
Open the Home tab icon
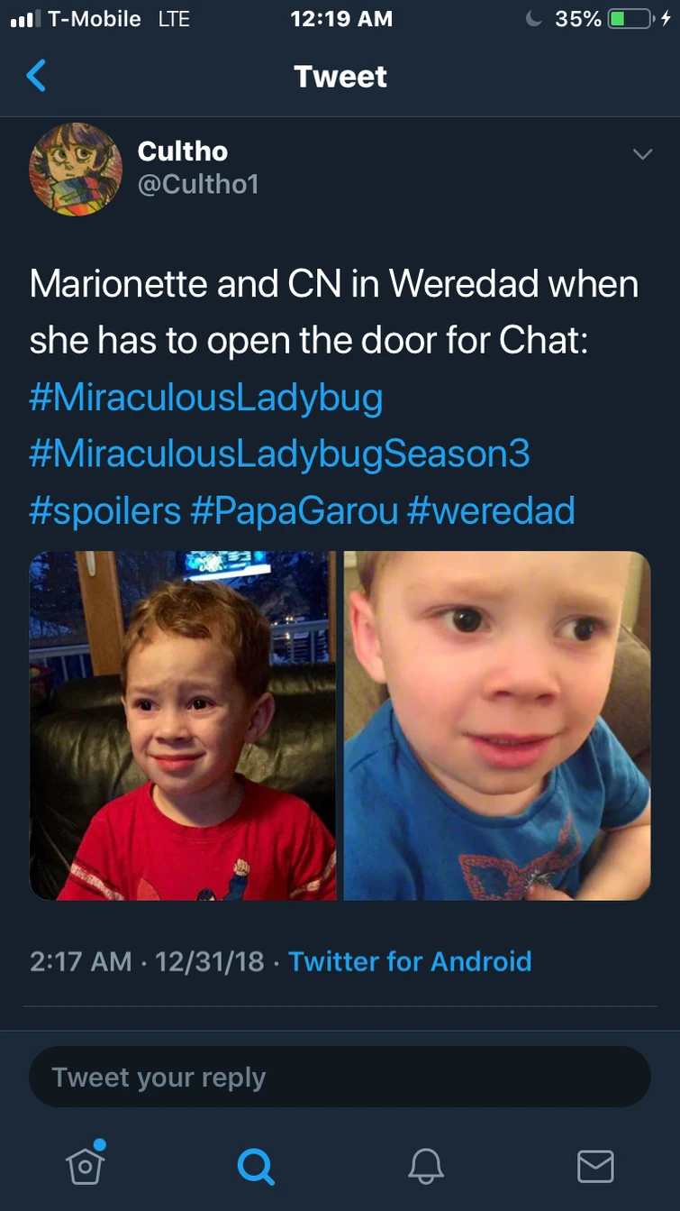coord(86,1163)
